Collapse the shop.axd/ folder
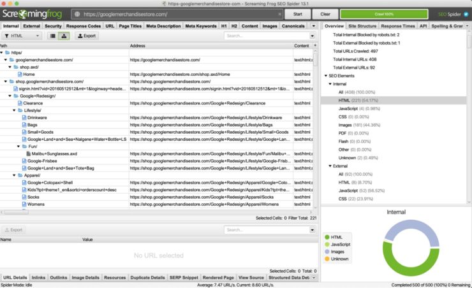 tap(10, 67)
